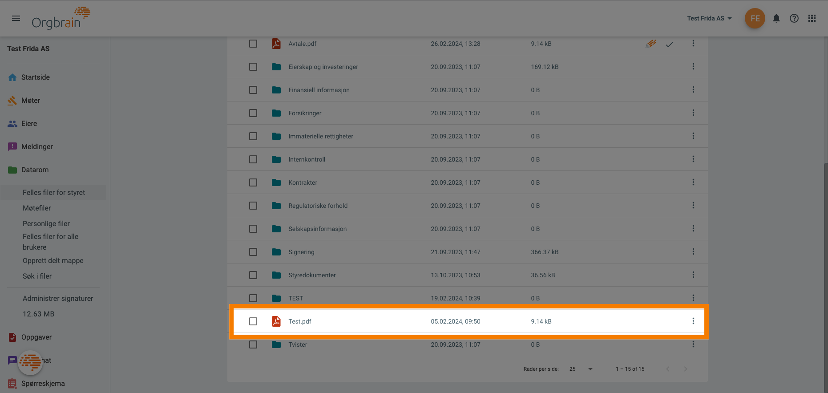Tick the Finansiell informasjon checkbox
Image resolution: width=828 pixels, height=393 pixels.
(x=253, y=90)
